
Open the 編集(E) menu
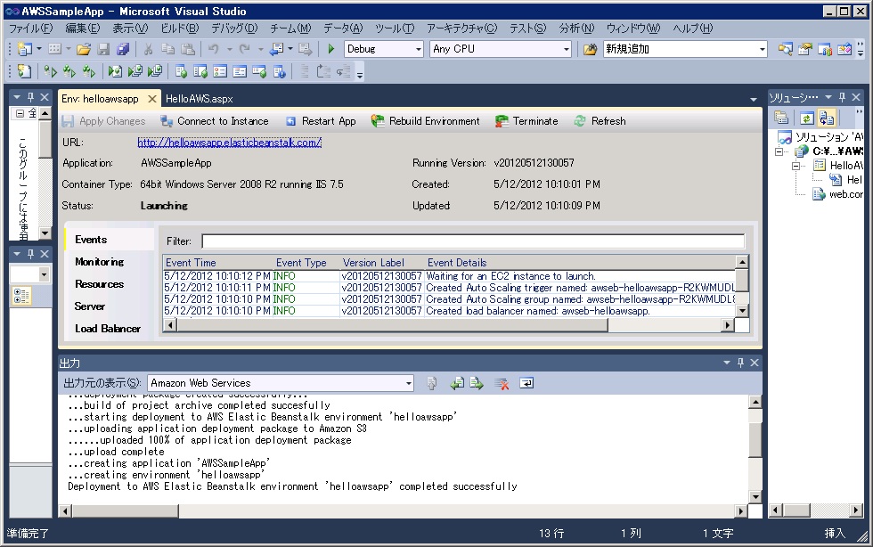[82, 29]
